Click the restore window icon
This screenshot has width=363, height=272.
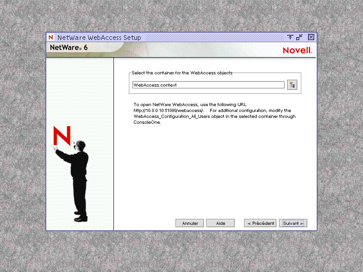tap(299, 37)
